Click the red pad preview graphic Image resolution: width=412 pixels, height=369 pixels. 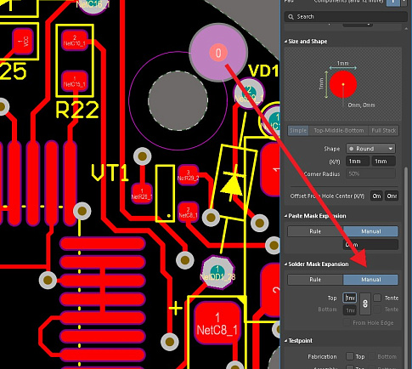[x=343, y=84]
